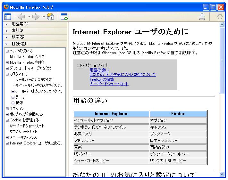Screen dimensions: 228x180
Task: Click the インターネットオプション table cell
Action: pos(111,120)
